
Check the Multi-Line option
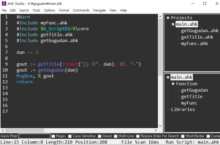click(116, 136)
